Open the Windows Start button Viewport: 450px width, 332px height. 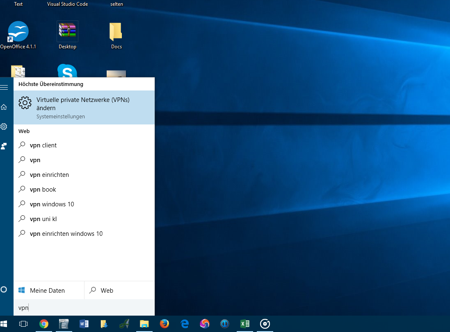point(4,324)
